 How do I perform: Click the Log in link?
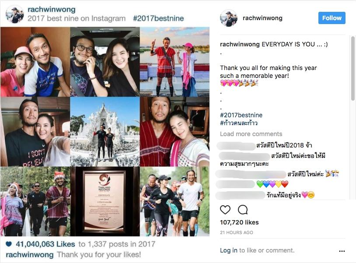[228, 250]
